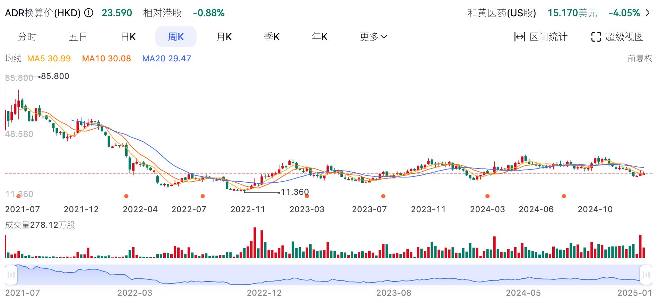Click the orange event dot near 2022-04

pyautogui.click(x=126, y=196)
